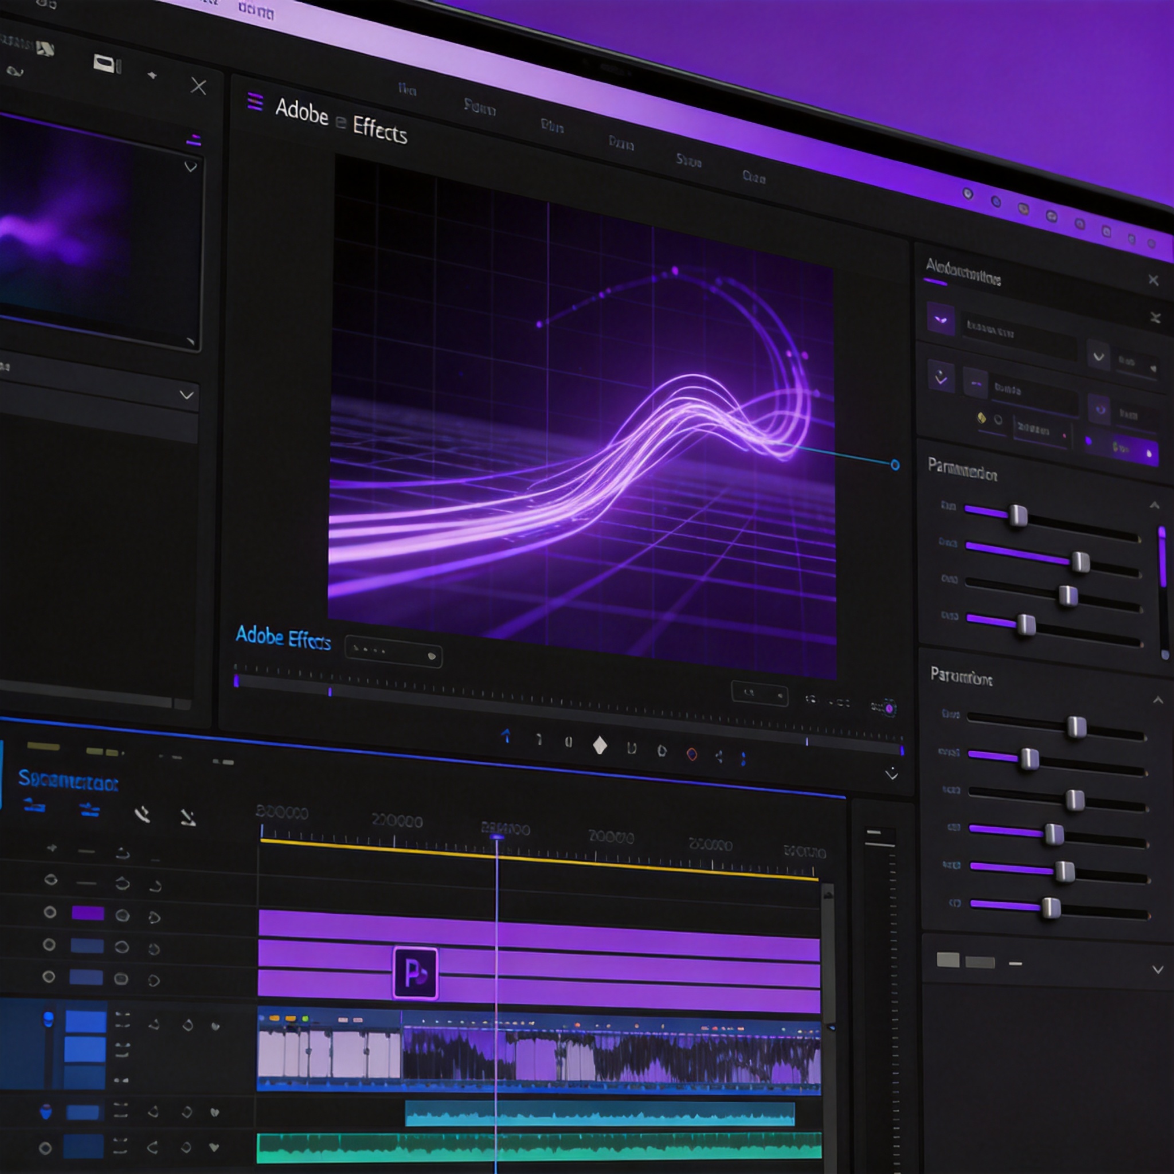The width and height of the screenshot is (1174, 1174).
Task: Click the light gray swatch in bottom-right panel
Action: click(x=948, y=960)
